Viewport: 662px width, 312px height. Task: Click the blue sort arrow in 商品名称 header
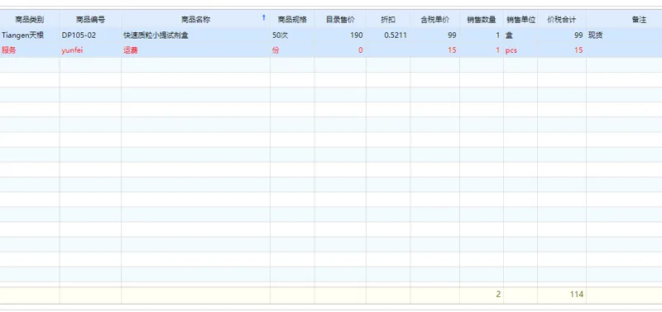pos(264,17)
